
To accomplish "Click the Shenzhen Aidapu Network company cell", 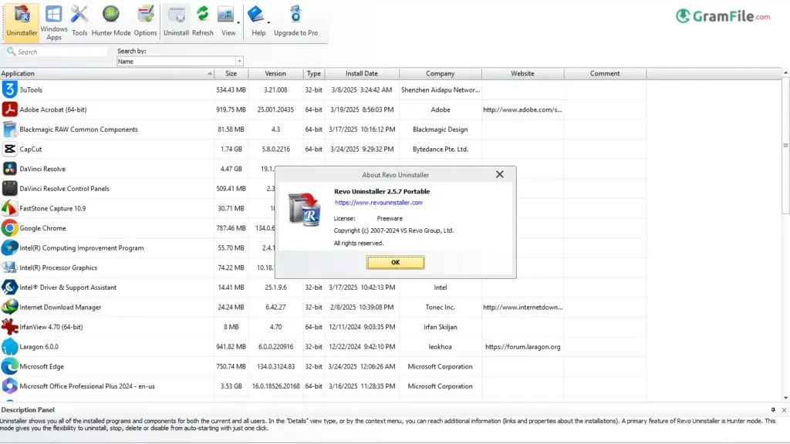I will [441, 89].
